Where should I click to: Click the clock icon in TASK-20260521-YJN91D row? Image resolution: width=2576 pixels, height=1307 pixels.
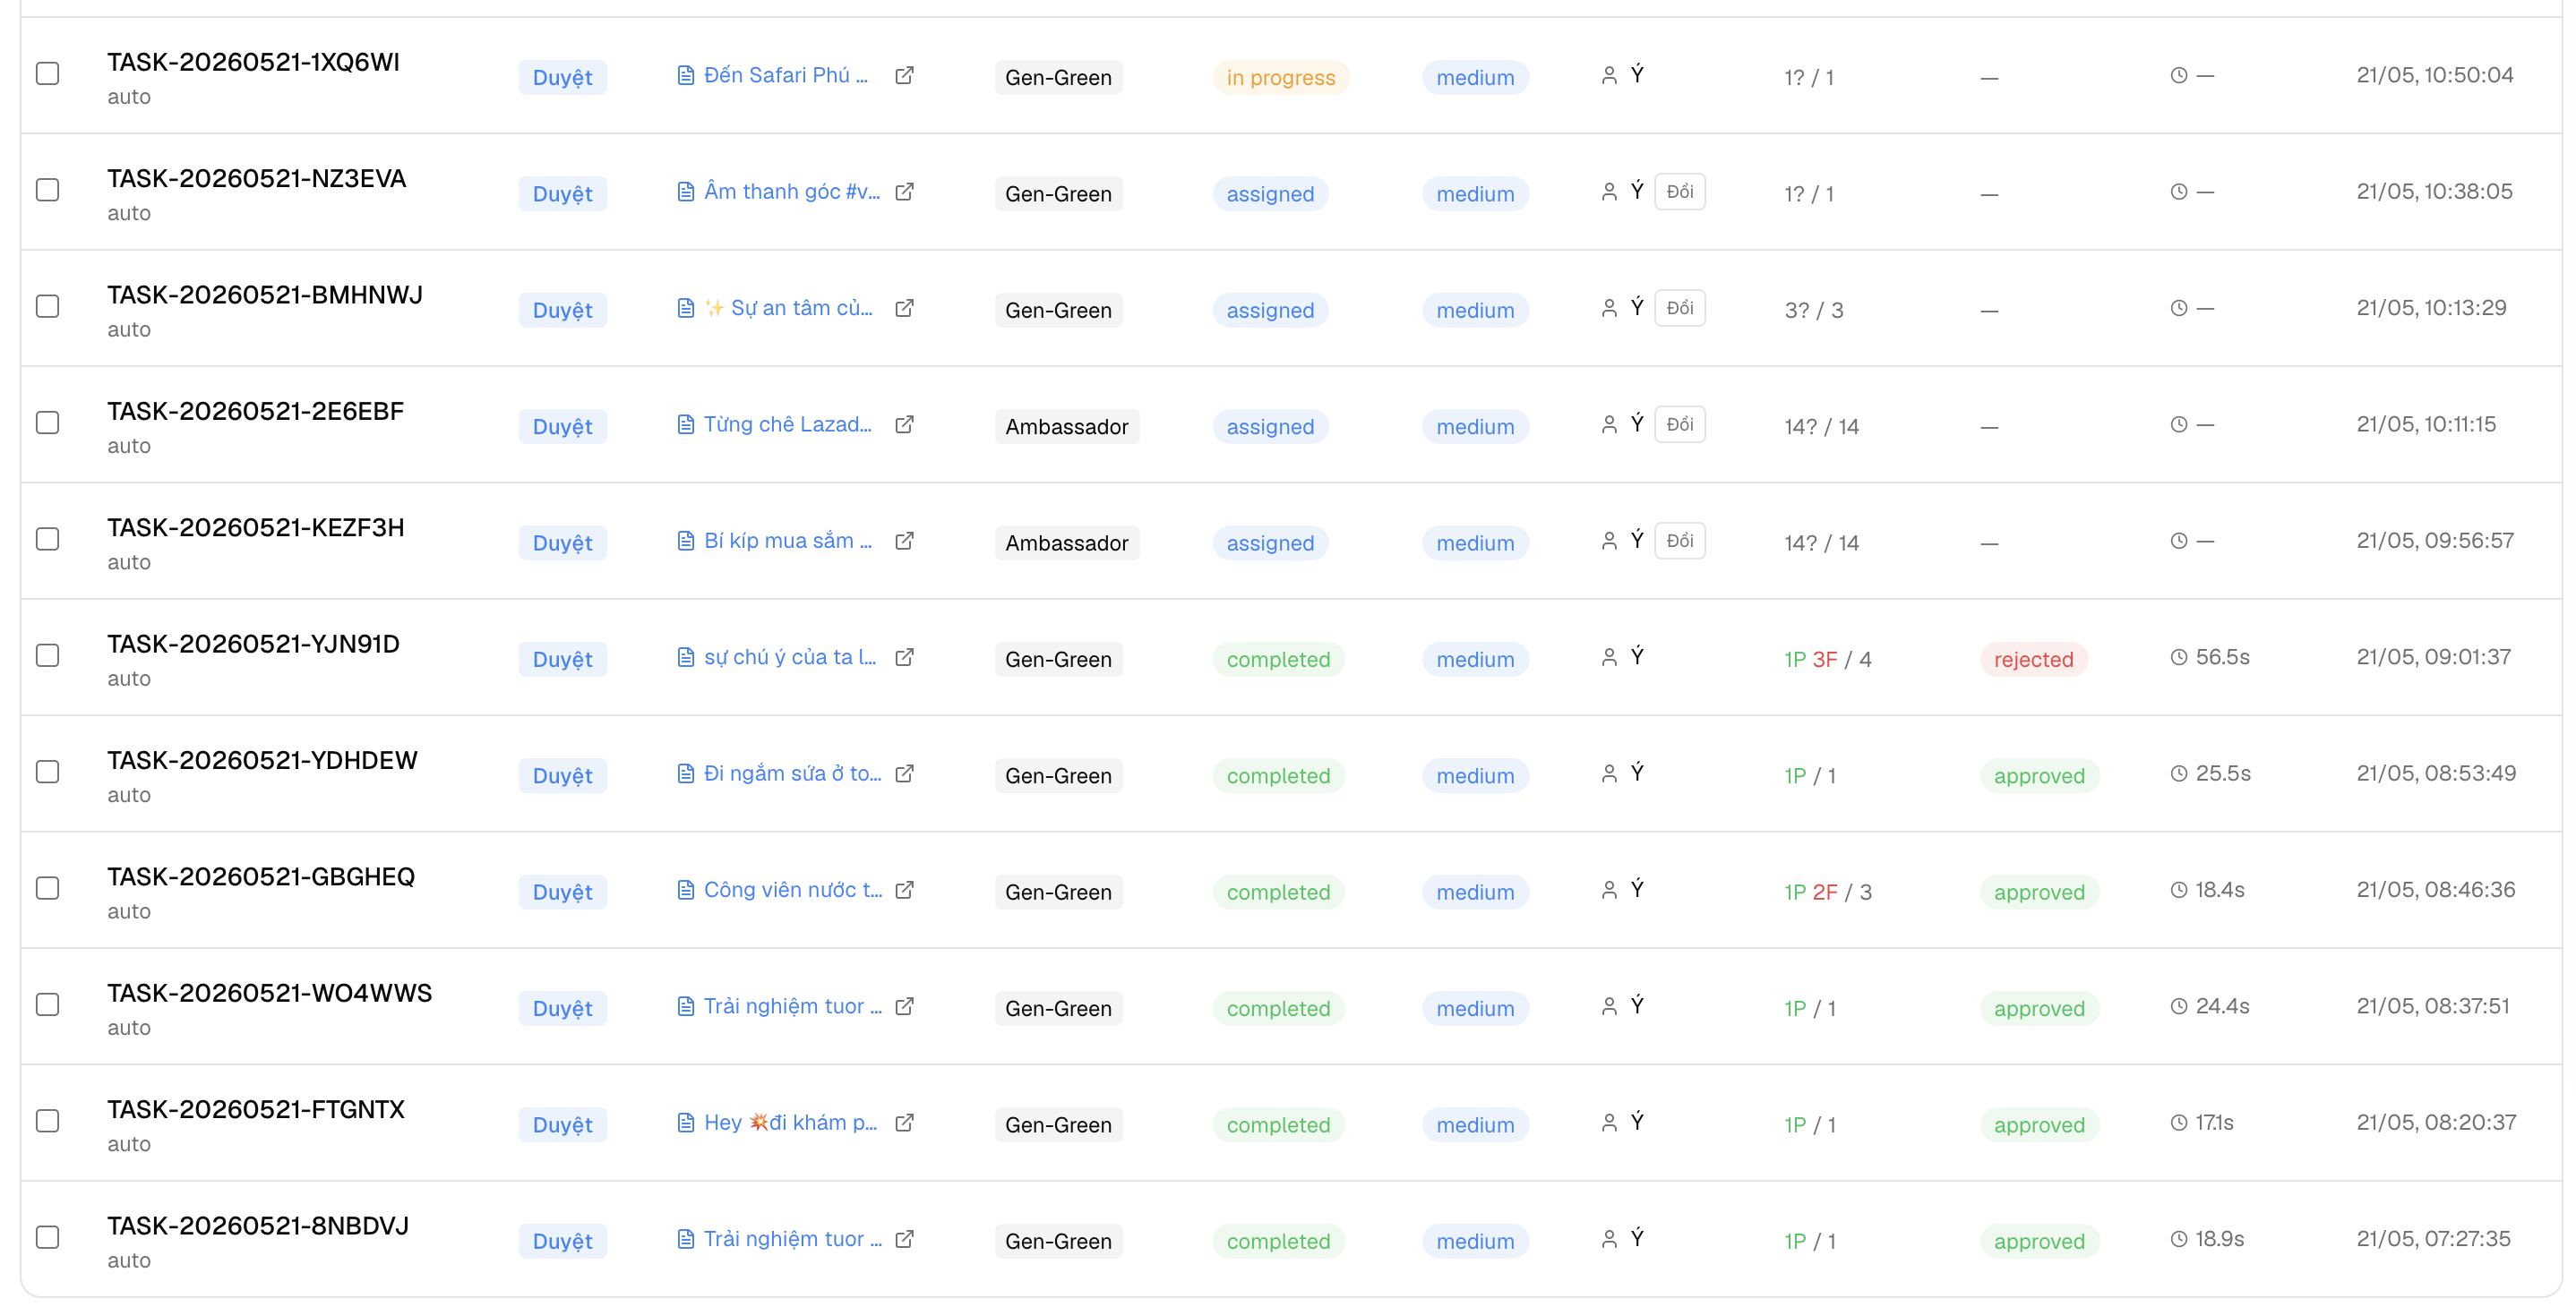(2178, 656)
